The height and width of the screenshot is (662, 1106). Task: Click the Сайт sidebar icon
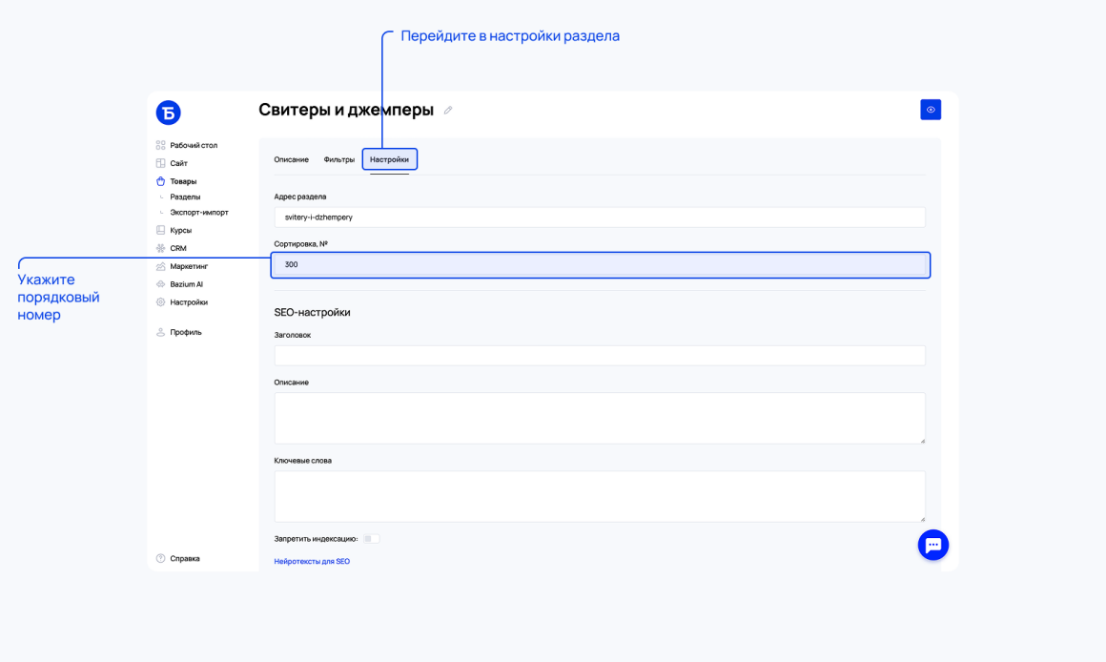(160, 163)
